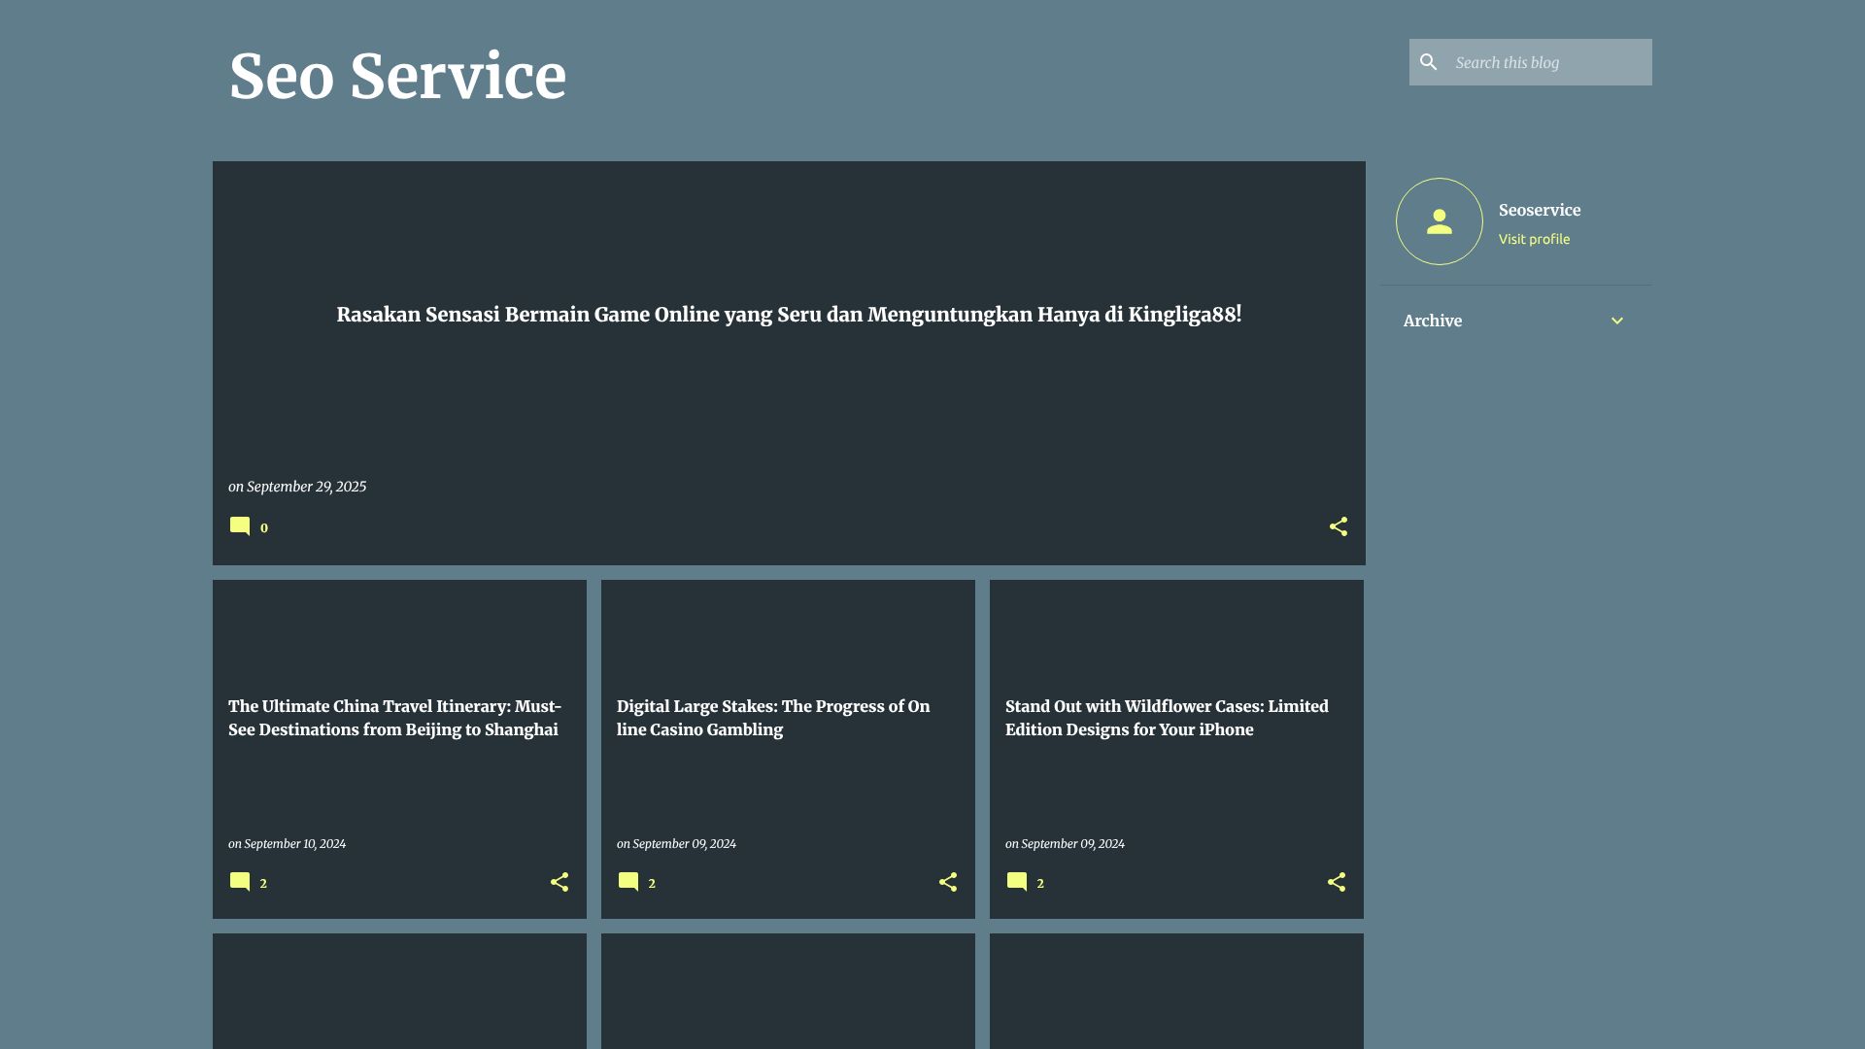The height and width of the screenshot is (1049, 1865).
Task: Click the comment count on Kingliga88 post
Action: (x=264, y=527)
